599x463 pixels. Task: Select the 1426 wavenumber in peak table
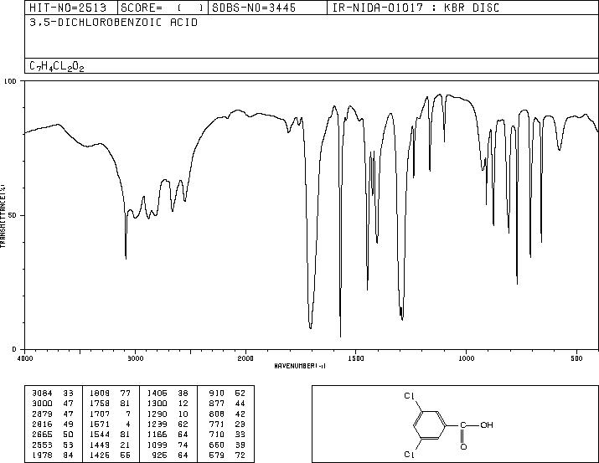click(x=100, y=455)
